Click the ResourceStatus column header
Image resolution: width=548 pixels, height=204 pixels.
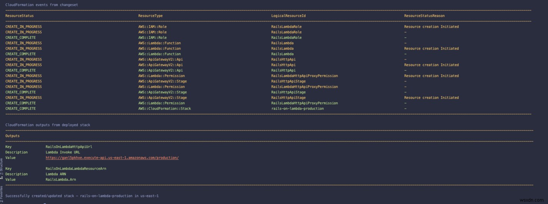[20, 16]
